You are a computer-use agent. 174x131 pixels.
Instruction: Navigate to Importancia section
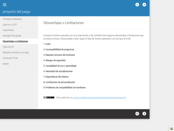click(19, 30)
